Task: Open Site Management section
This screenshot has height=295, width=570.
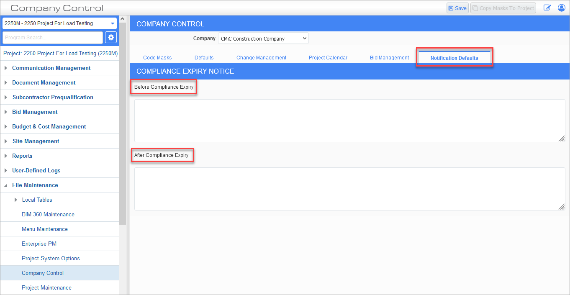Action: [36, 141]
